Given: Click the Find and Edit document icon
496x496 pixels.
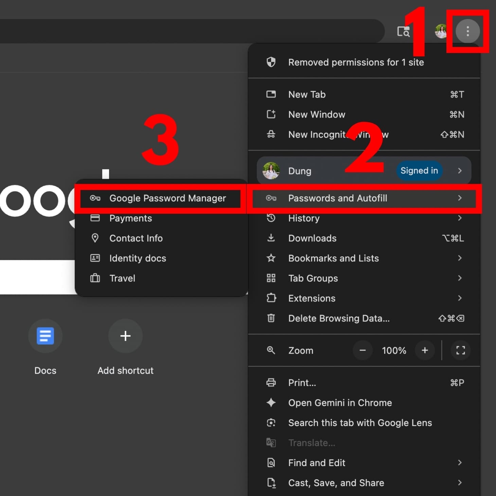Looking at the screenshot, I should pos(271,463).
